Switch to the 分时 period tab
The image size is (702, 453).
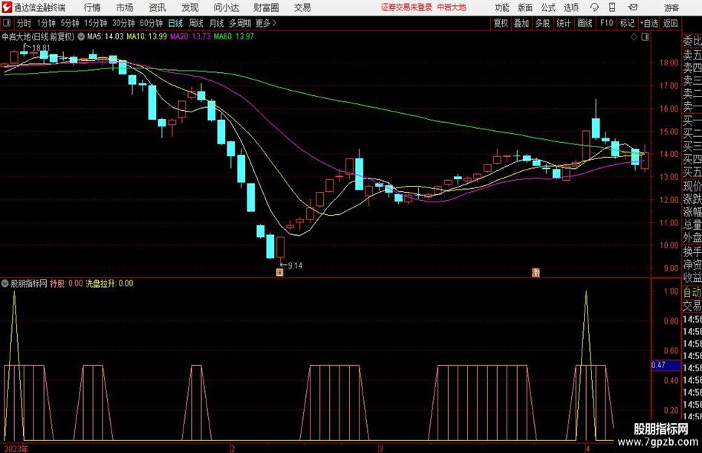pos(25,23)
